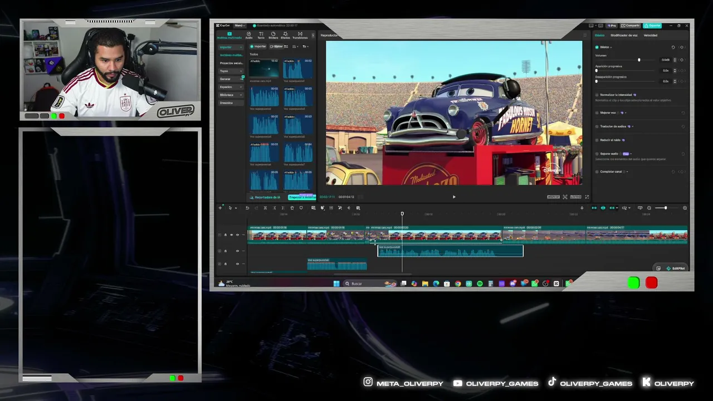Enable the Reducir el ruido checkbox
The width and height of the screenshot is (713, 401).
tap(597, 140)
